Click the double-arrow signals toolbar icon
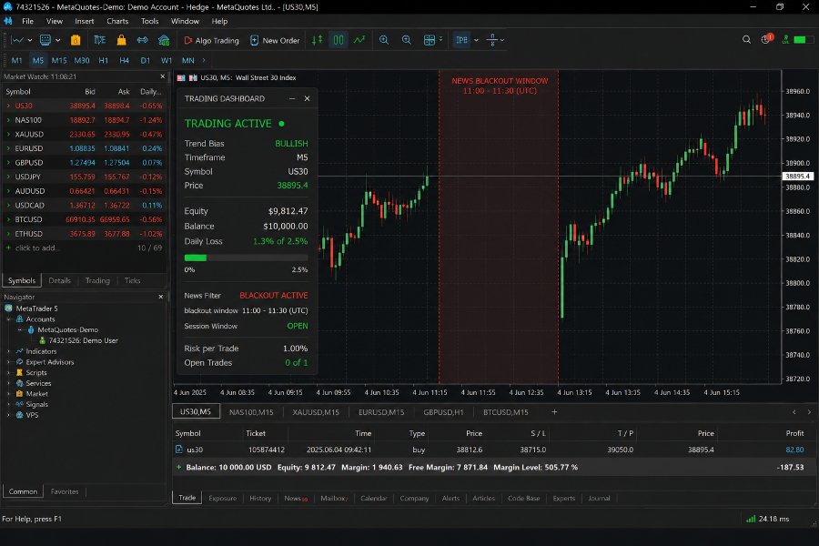The width and height of the screenshot is (819, 546). [x=143, y=40]
